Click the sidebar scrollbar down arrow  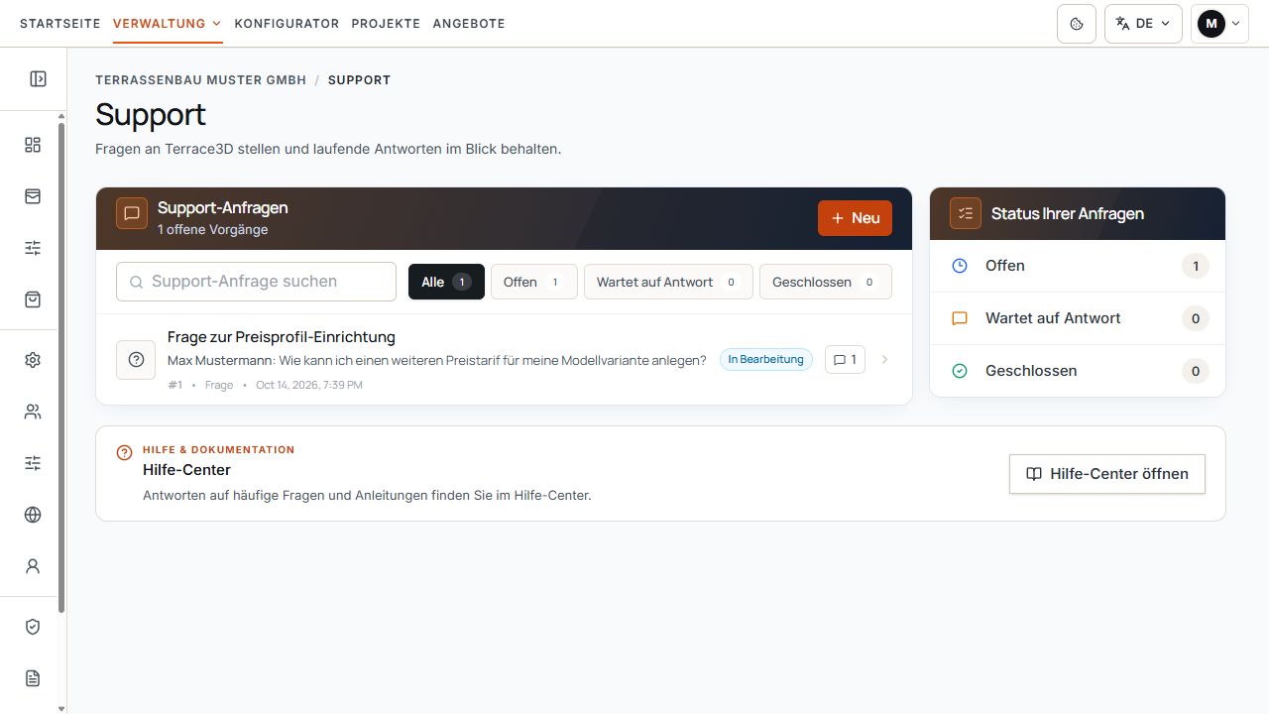coord(61,708)
